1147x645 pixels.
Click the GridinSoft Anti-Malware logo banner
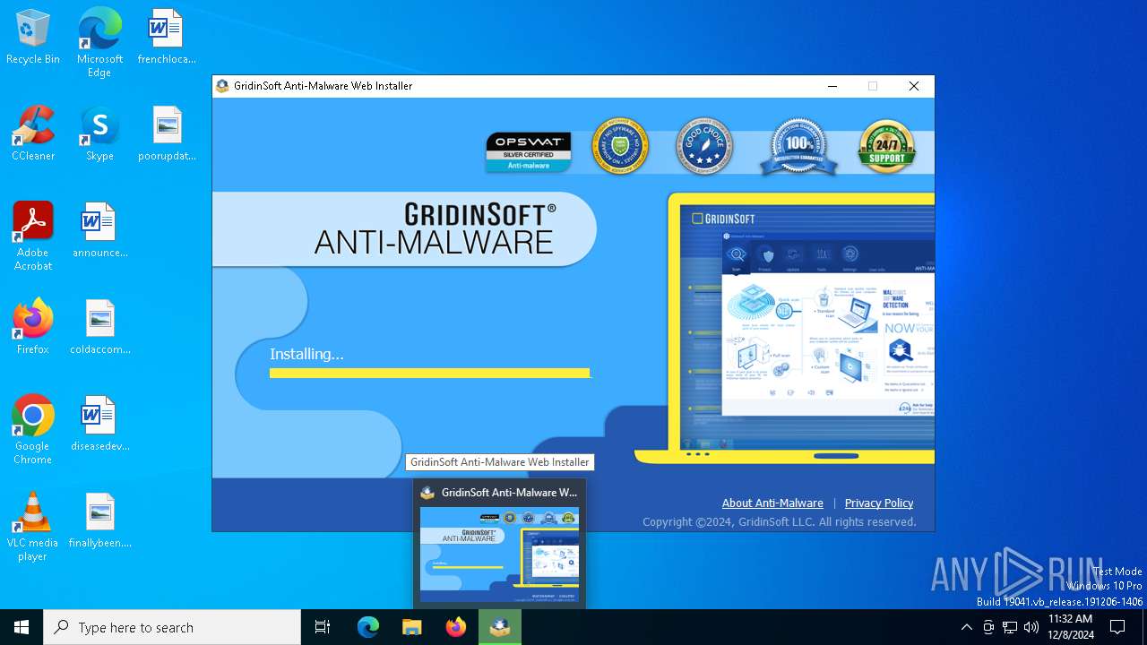403,229
